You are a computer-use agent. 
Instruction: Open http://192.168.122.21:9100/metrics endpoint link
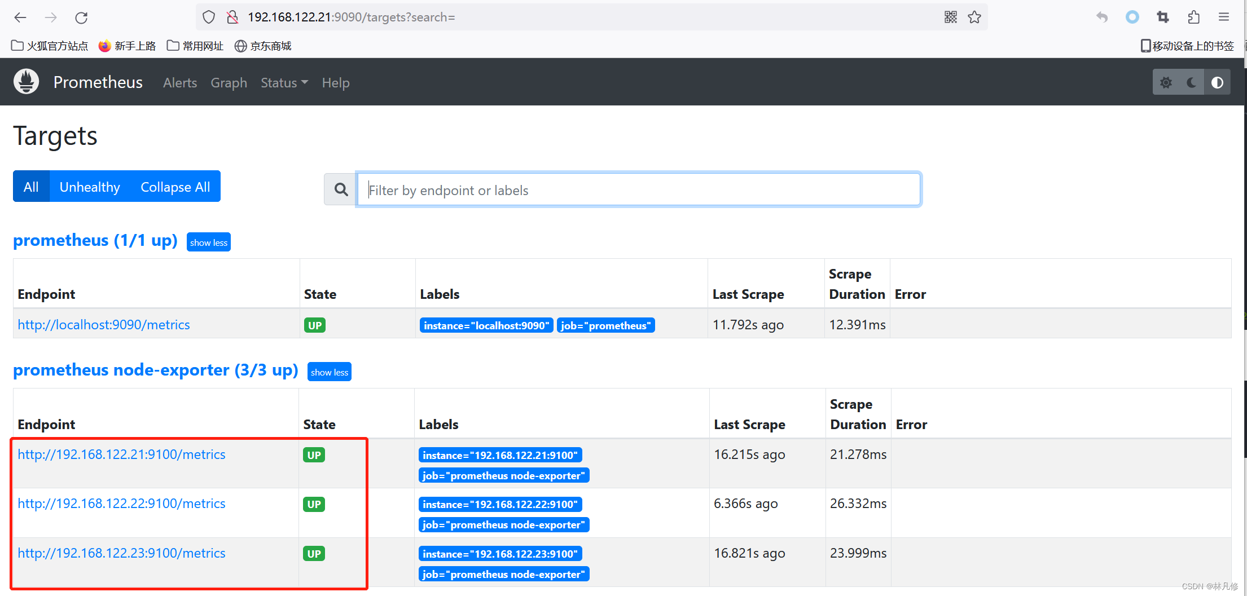[121, 454]
